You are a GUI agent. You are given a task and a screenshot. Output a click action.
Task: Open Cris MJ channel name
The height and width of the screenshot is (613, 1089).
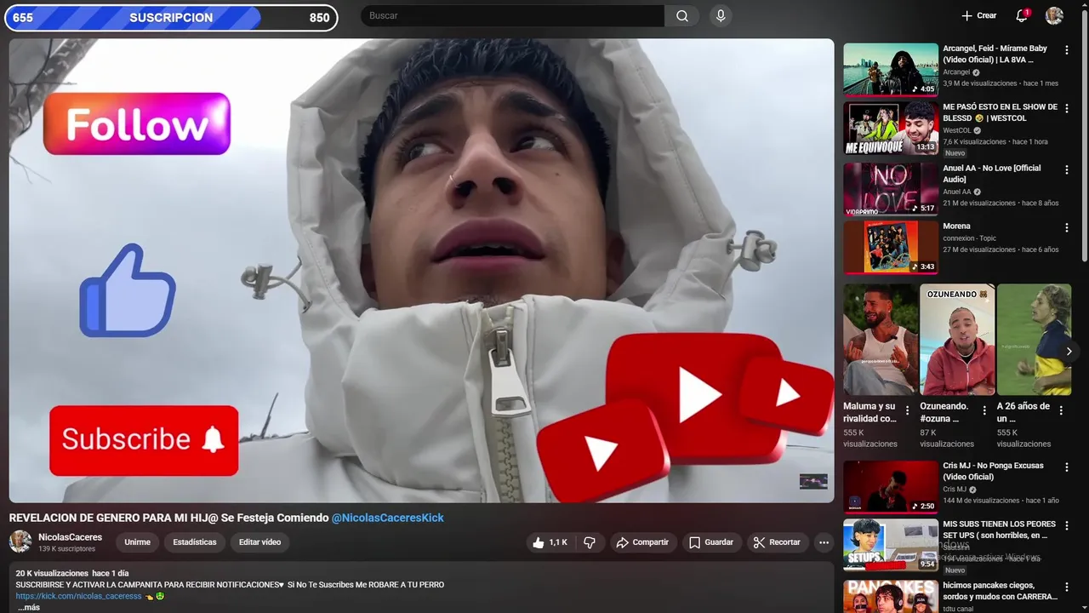point(955,490)
